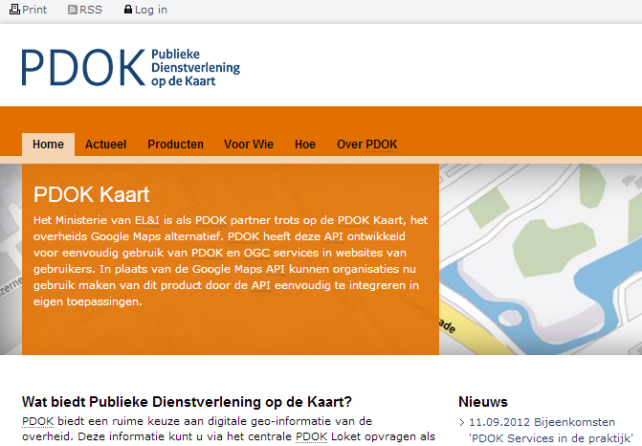Open the Print link

(x=34, y=10)
